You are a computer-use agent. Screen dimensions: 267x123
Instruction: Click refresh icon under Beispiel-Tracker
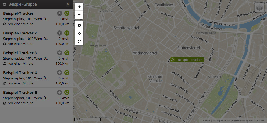coord(5,24)
